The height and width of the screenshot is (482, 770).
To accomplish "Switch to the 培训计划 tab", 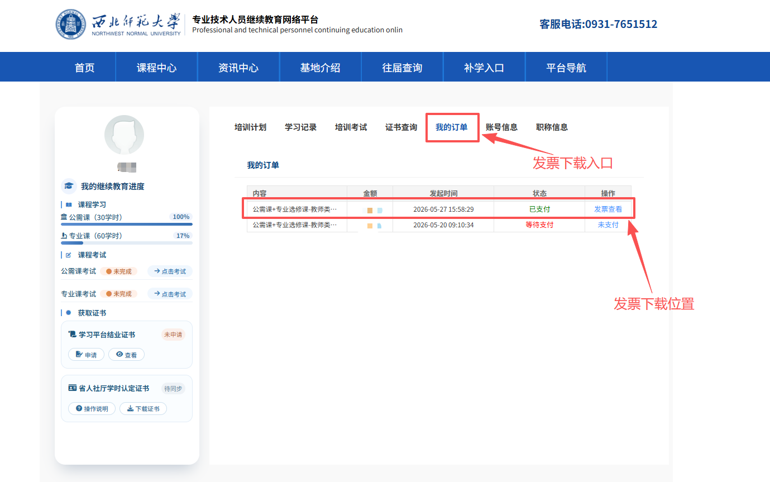I will click(x=250, y=127).
